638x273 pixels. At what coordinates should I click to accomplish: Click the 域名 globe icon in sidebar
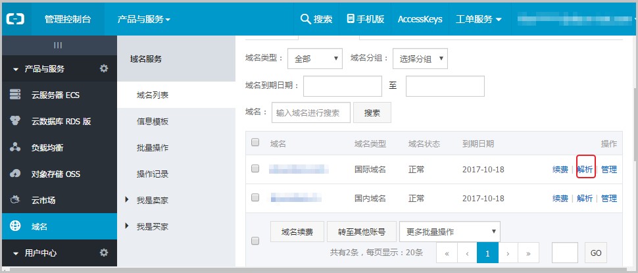point(15,227)
